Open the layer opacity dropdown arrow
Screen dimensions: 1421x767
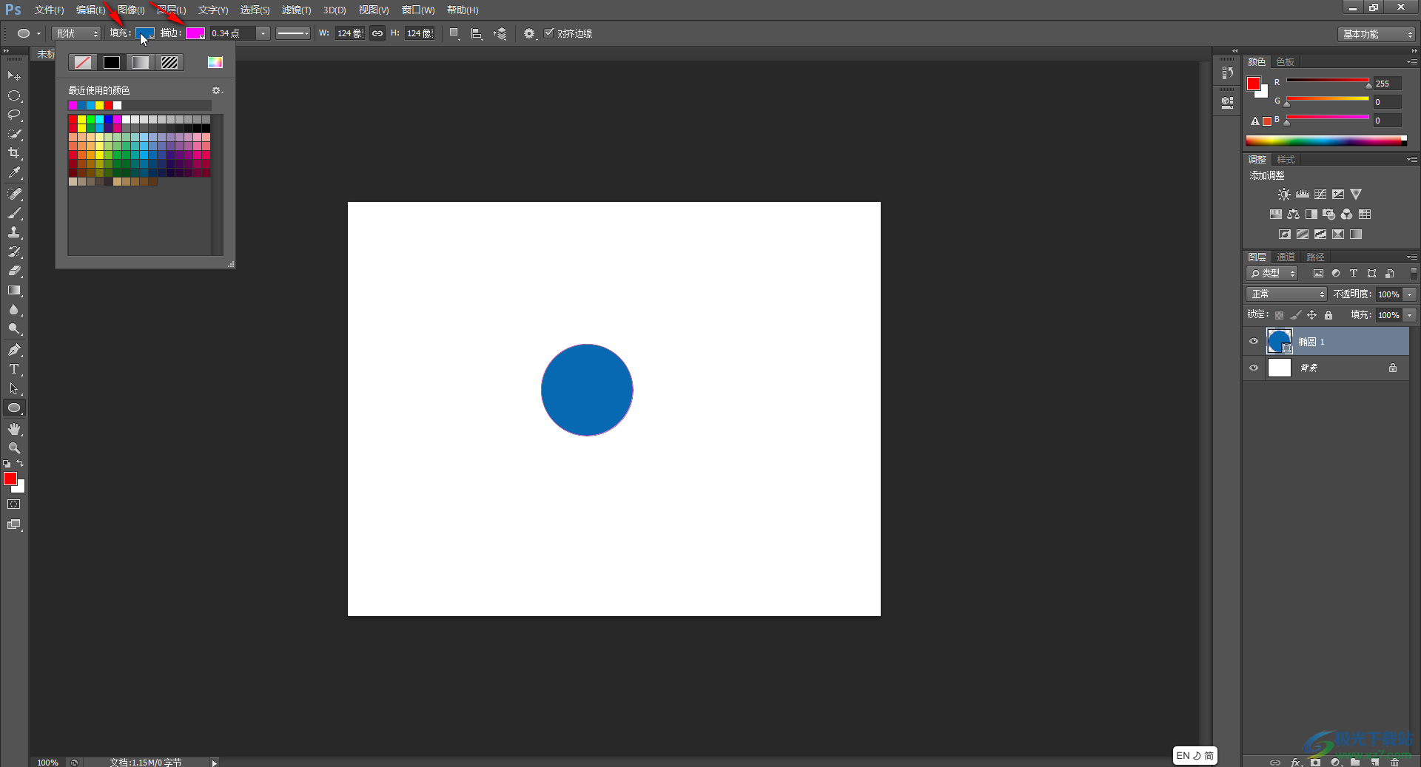(x=1410, y=294)
